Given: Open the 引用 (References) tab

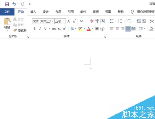Looking at the screenshot, I should 71,12.
